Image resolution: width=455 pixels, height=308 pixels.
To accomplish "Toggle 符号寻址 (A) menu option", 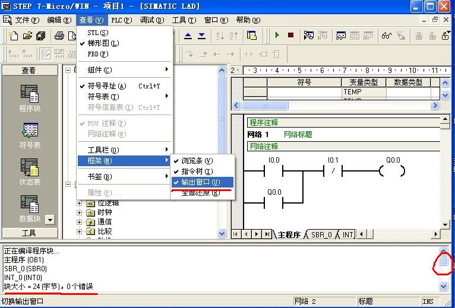I will pos(125,86).
